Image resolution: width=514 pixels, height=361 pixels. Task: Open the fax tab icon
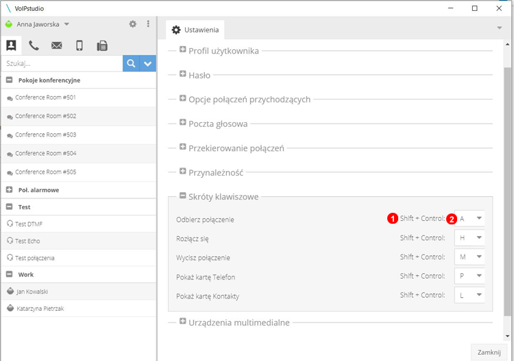(101, 46)
